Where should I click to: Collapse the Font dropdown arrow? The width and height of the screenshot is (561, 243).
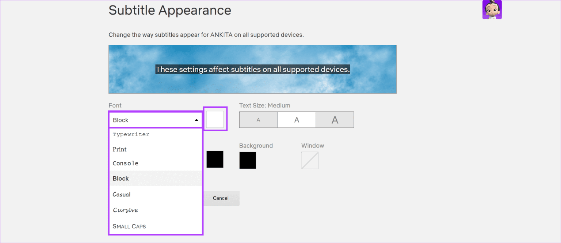tap(197, 119)
